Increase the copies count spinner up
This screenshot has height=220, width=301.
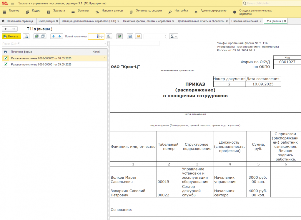pyautogui.click(x=102, y=35)
